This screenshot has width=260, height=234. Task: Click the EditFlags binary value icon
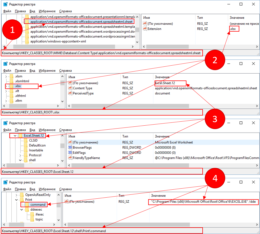tap(70, 153)
